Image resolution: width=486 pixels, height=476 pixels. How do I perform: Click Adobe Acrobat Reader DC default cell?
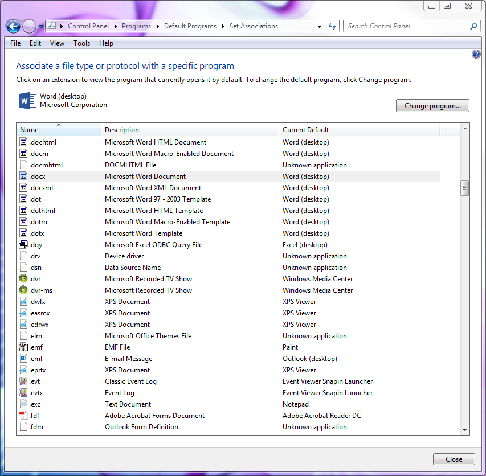pos(322,416)
